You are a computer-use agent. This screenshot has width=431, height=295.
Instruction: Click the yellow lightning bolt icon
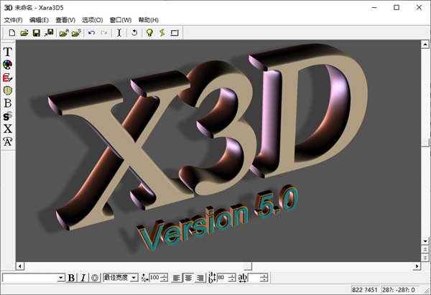[162, 33]
